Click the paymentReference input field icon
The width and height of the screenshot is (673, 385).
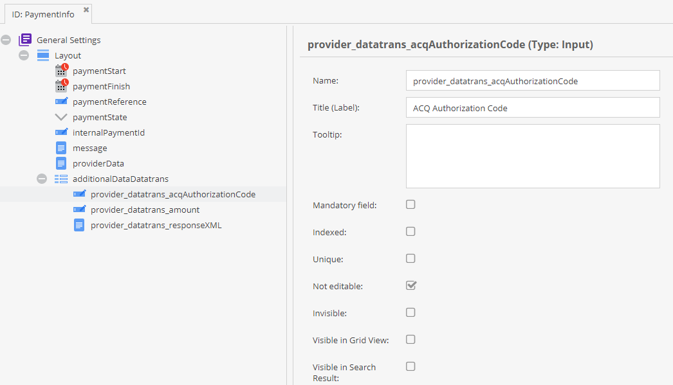click(x=61, y=101)
